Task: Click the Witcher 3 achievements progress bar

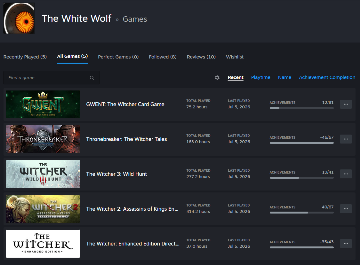Action: pos(301,178)
